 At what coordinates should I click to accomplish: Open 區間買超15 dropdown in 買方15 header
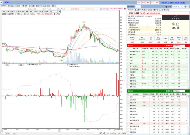click(179, 46)
